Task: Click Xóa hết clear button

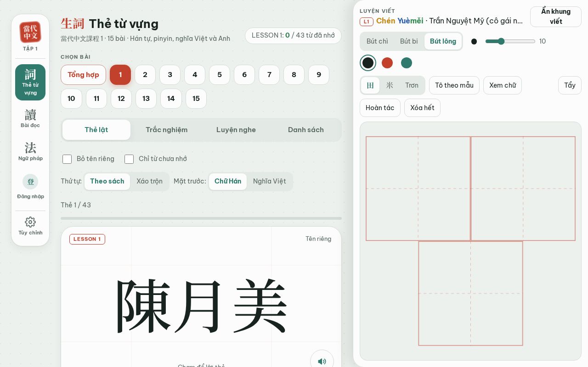Action: click(422, 108)
